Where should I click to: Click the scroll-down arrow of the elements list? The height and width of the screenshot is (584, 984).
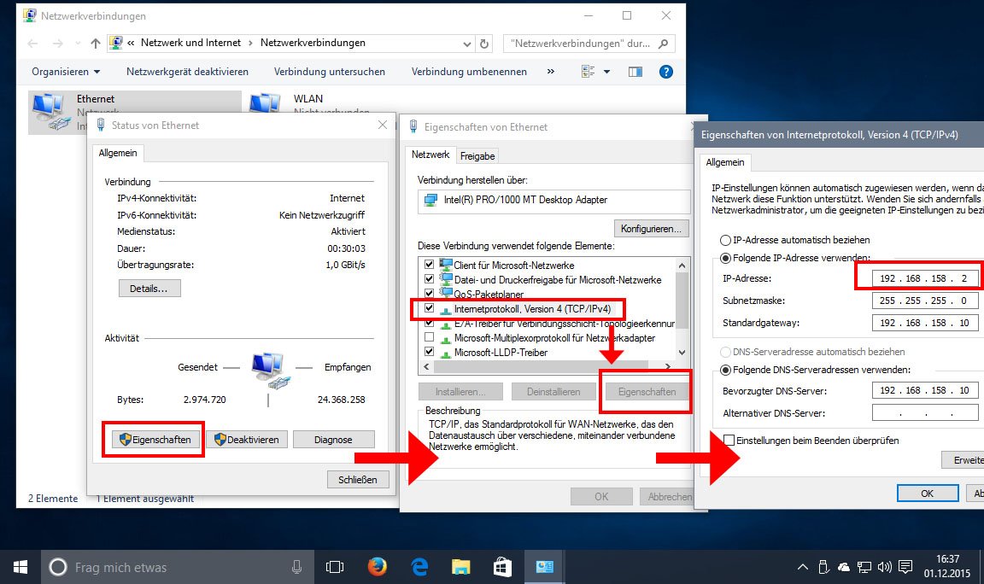point(682,353)
